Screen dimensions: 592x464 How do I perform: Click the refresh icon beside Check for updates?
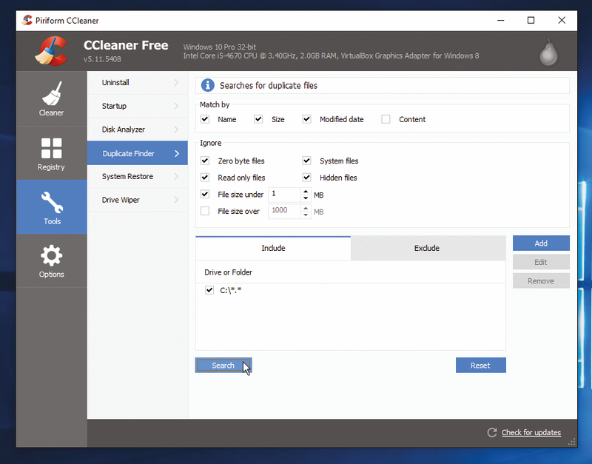[491, 432]
